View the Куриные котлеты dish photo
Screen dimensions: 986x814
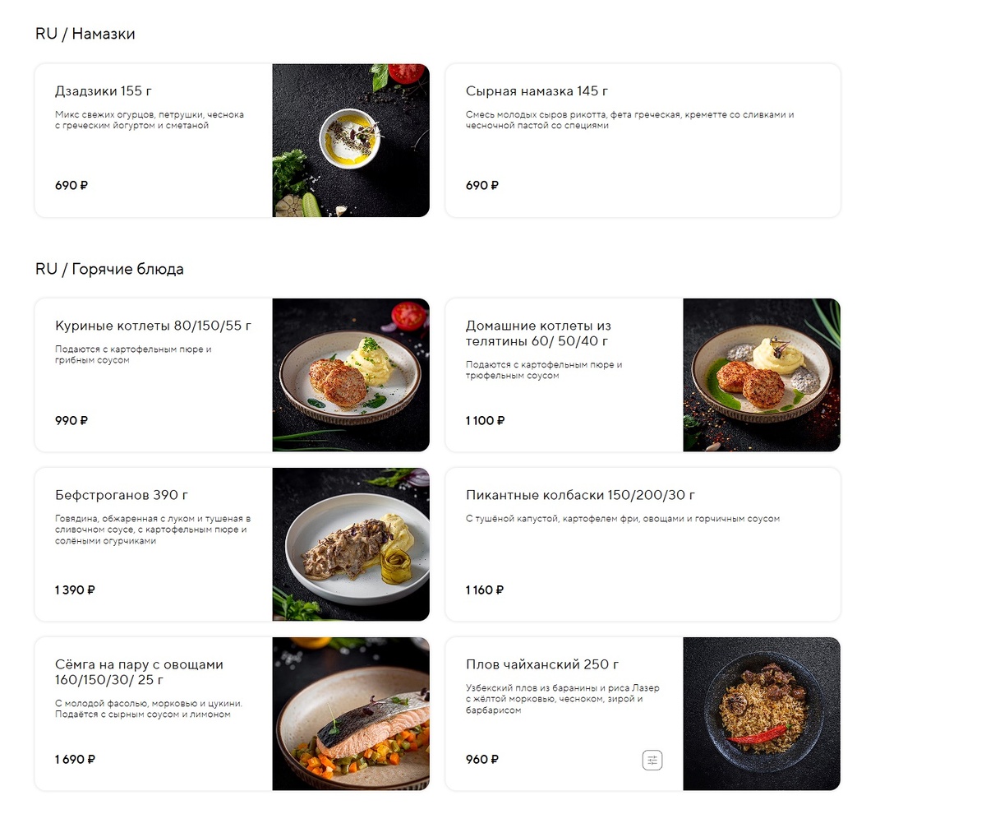click(x=351, y=375)
